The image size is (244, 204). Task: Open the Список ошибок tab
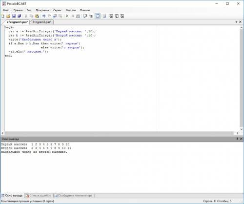point(39,195)
